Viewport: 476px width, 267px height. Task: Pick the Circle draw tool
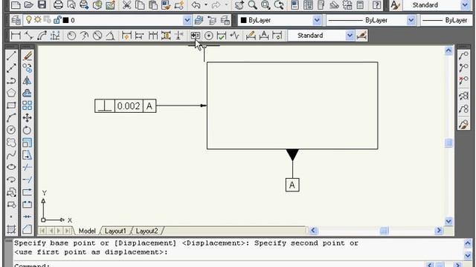click(11, 130)
